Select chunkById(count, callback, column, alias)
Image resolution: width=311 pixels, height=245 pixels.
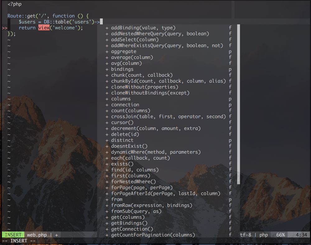(169, 81)
